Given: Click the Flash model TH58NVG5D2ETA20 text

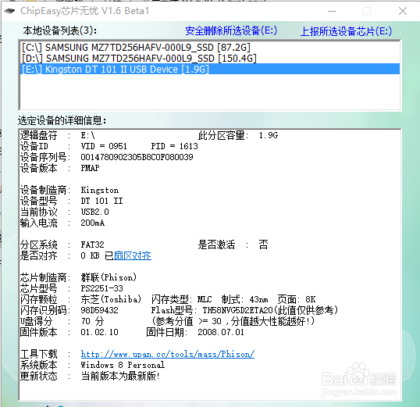Looking at the screenshot, I should pyautogui.click(x=238, y=310).
